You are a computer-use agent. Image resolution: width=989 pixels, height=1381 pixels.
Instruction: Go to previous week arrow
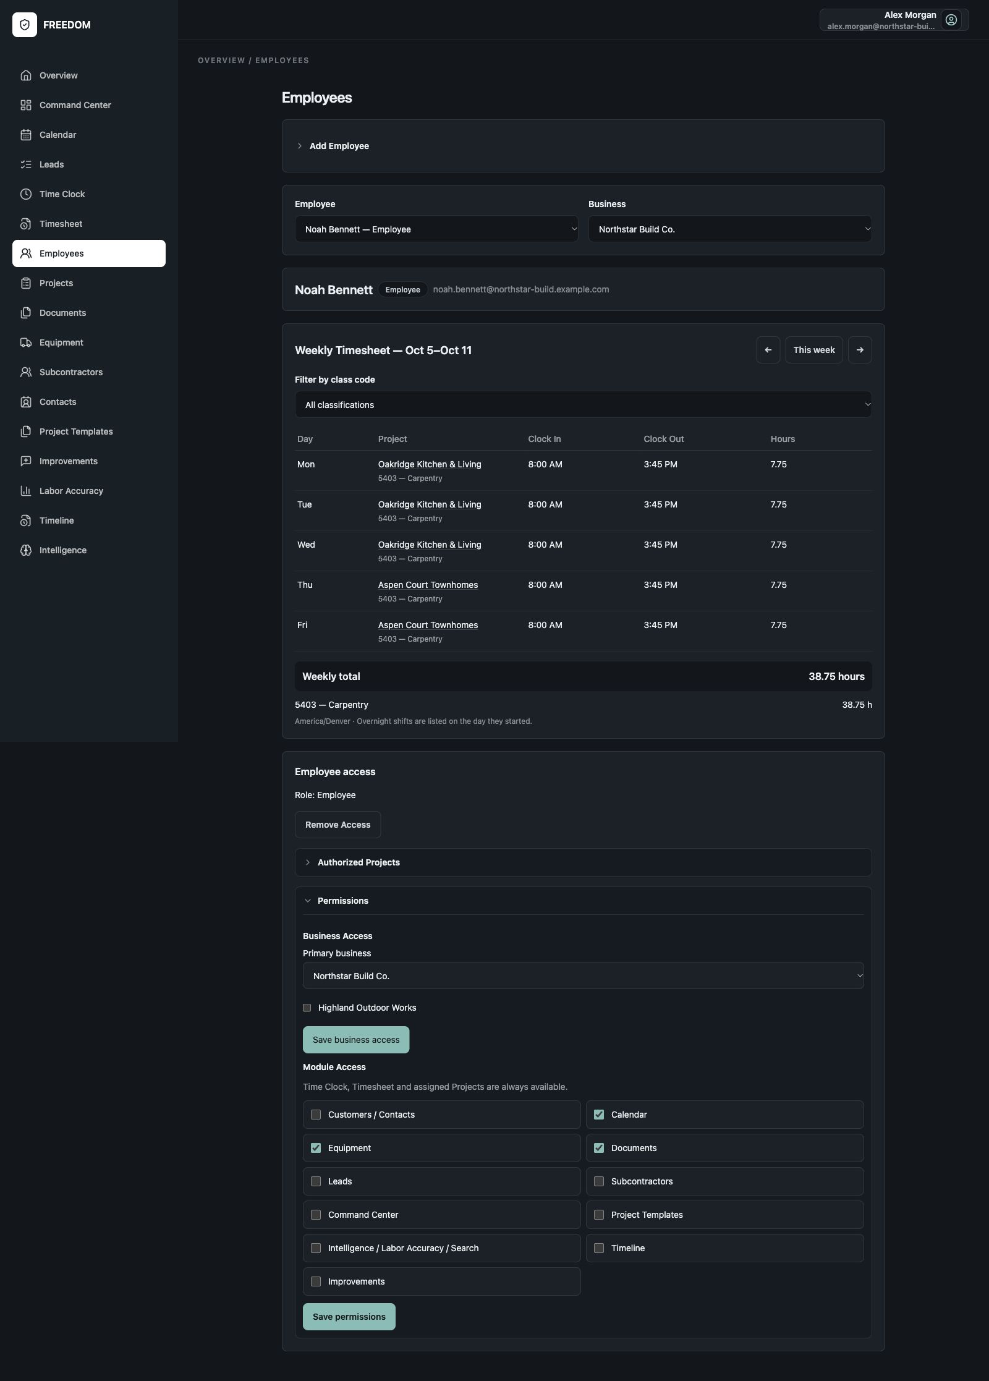[768, 350]
